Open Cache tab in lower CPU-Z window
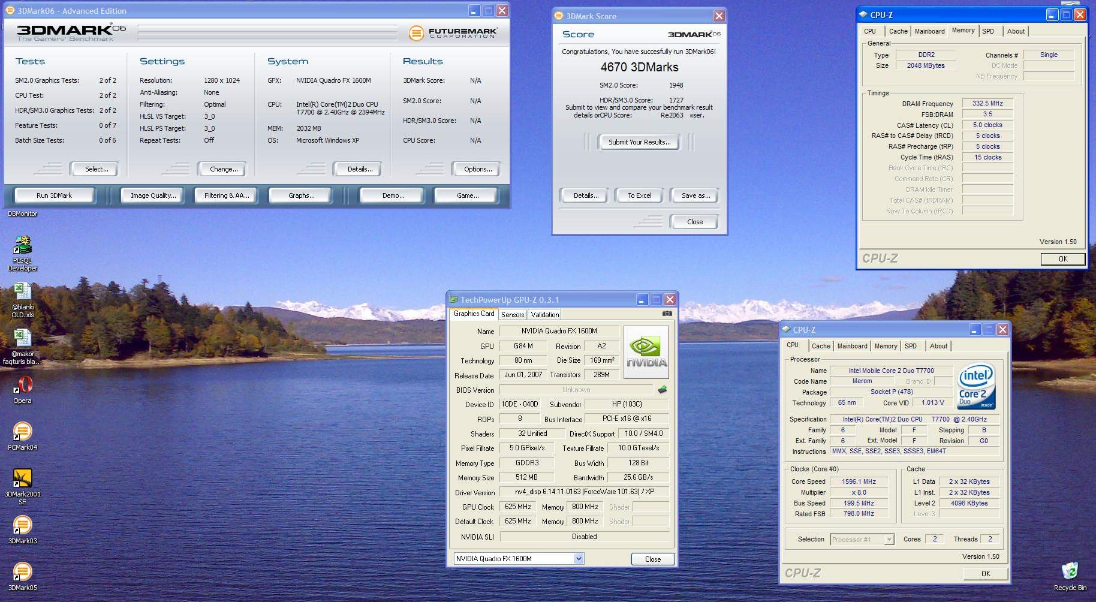The width and height of the screenshot is (1096, 602). (x=821, y=346)
